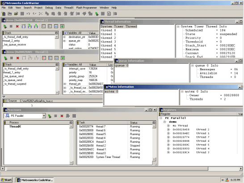This screenshot has width=244, height=183.
Task: Select _tx_thread_suspend in thread 1 stack
Action: 15,84
